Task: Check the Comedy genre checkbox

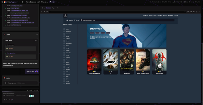Action: [64, 39]
